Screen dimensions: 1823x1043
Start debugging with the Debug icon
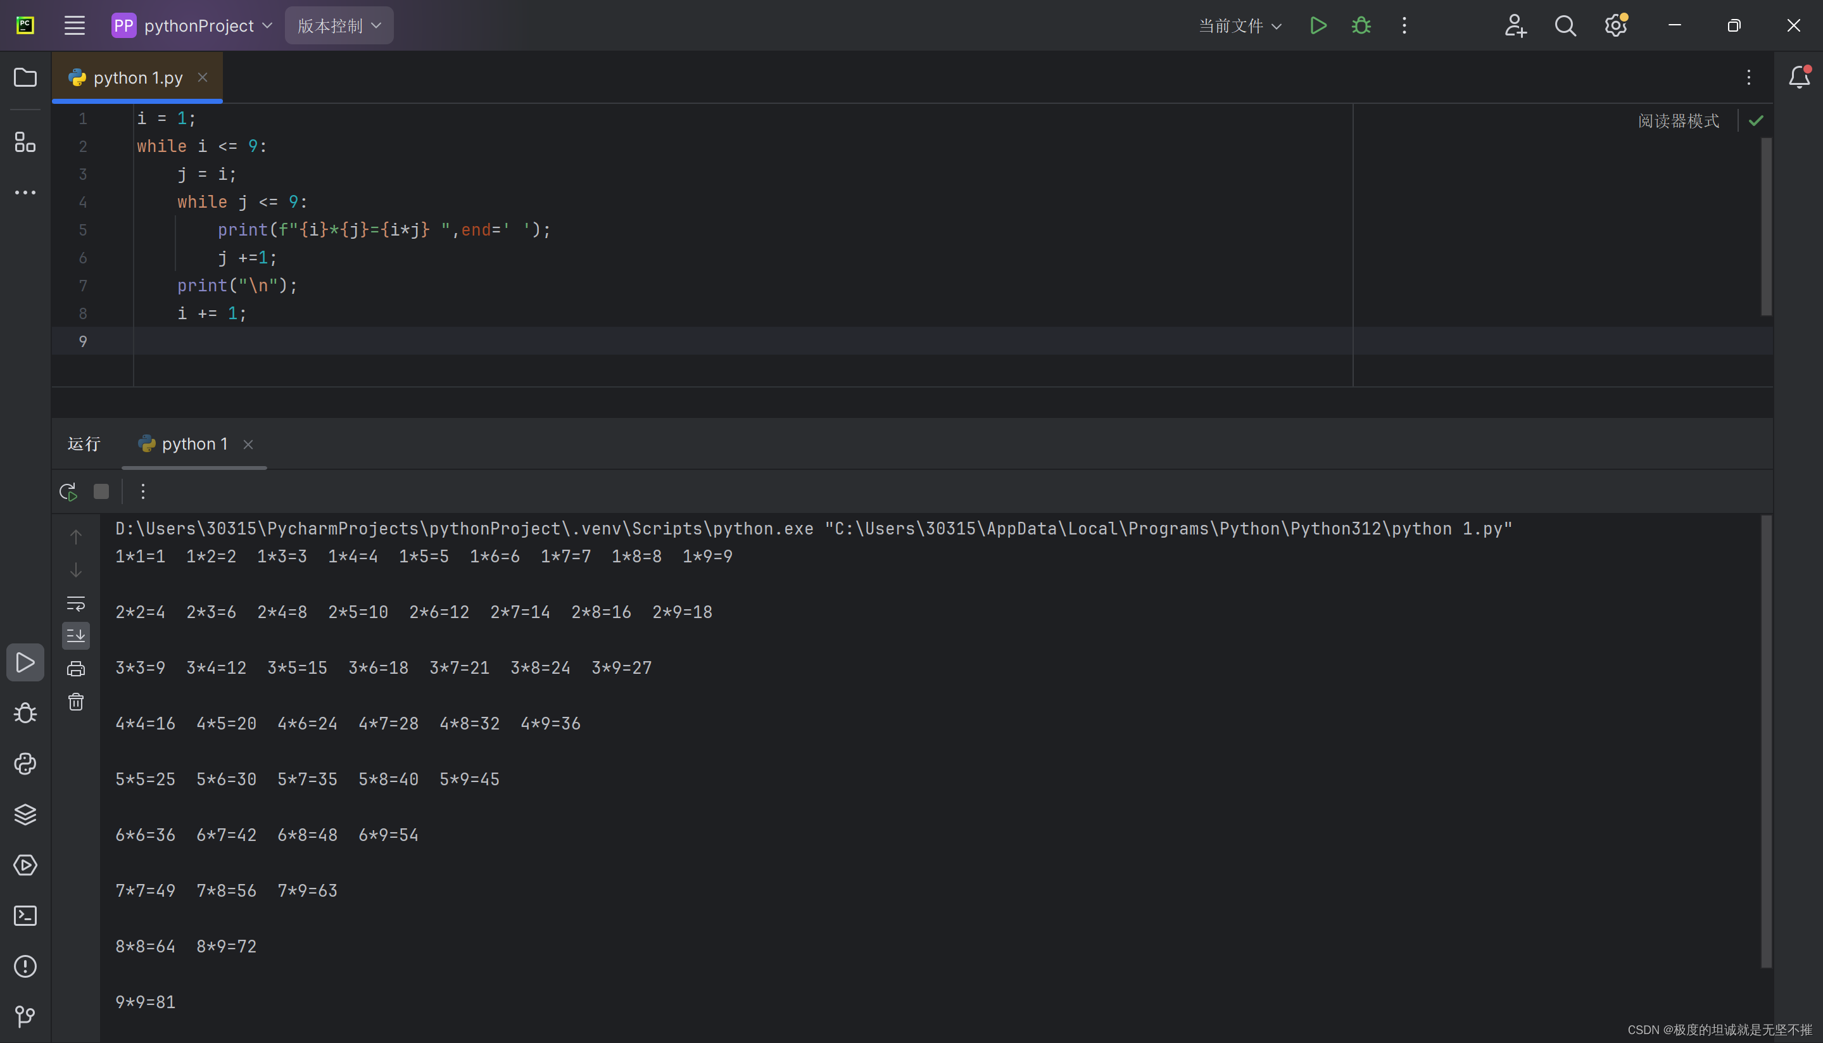(1361, 25)
